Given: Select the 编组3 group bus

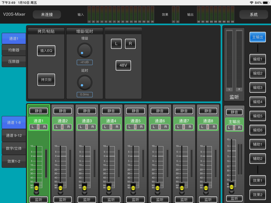Looking at the screenshot, I should (257, 87).
